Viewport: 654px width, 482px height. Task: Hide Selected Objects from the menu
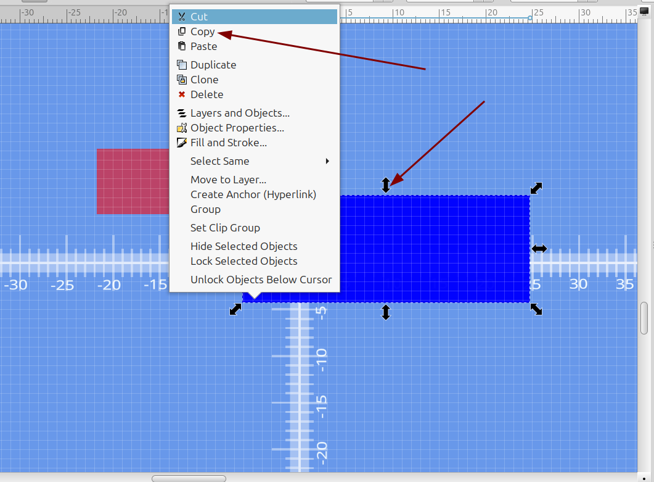coord(243,246)
